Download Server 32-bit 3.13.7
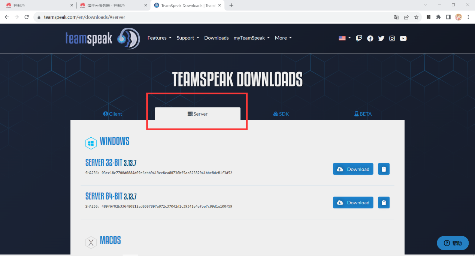 (x=353, y=169)
